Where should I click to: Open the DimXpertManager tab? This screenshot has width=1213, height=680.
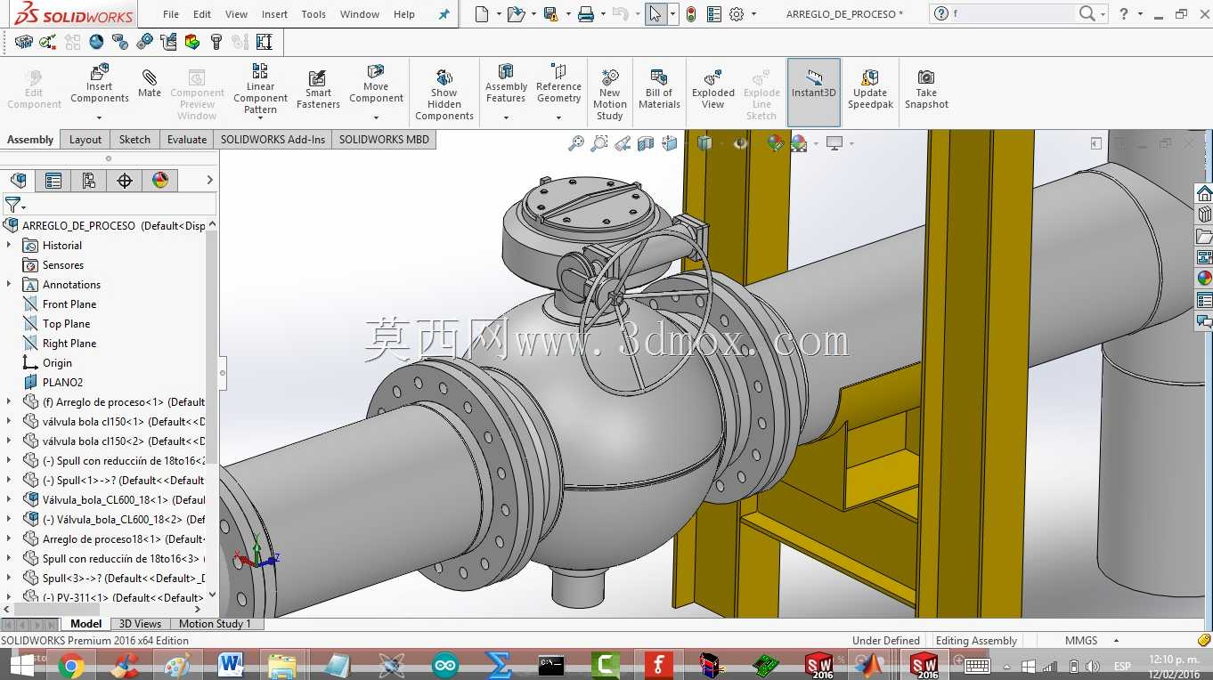(125, 181)
